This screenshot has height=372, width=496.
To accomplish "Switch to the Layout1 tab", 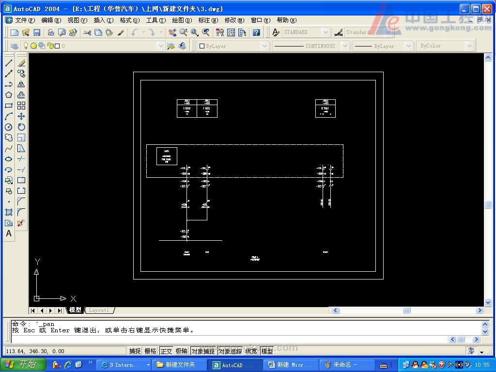I will 99,310.
